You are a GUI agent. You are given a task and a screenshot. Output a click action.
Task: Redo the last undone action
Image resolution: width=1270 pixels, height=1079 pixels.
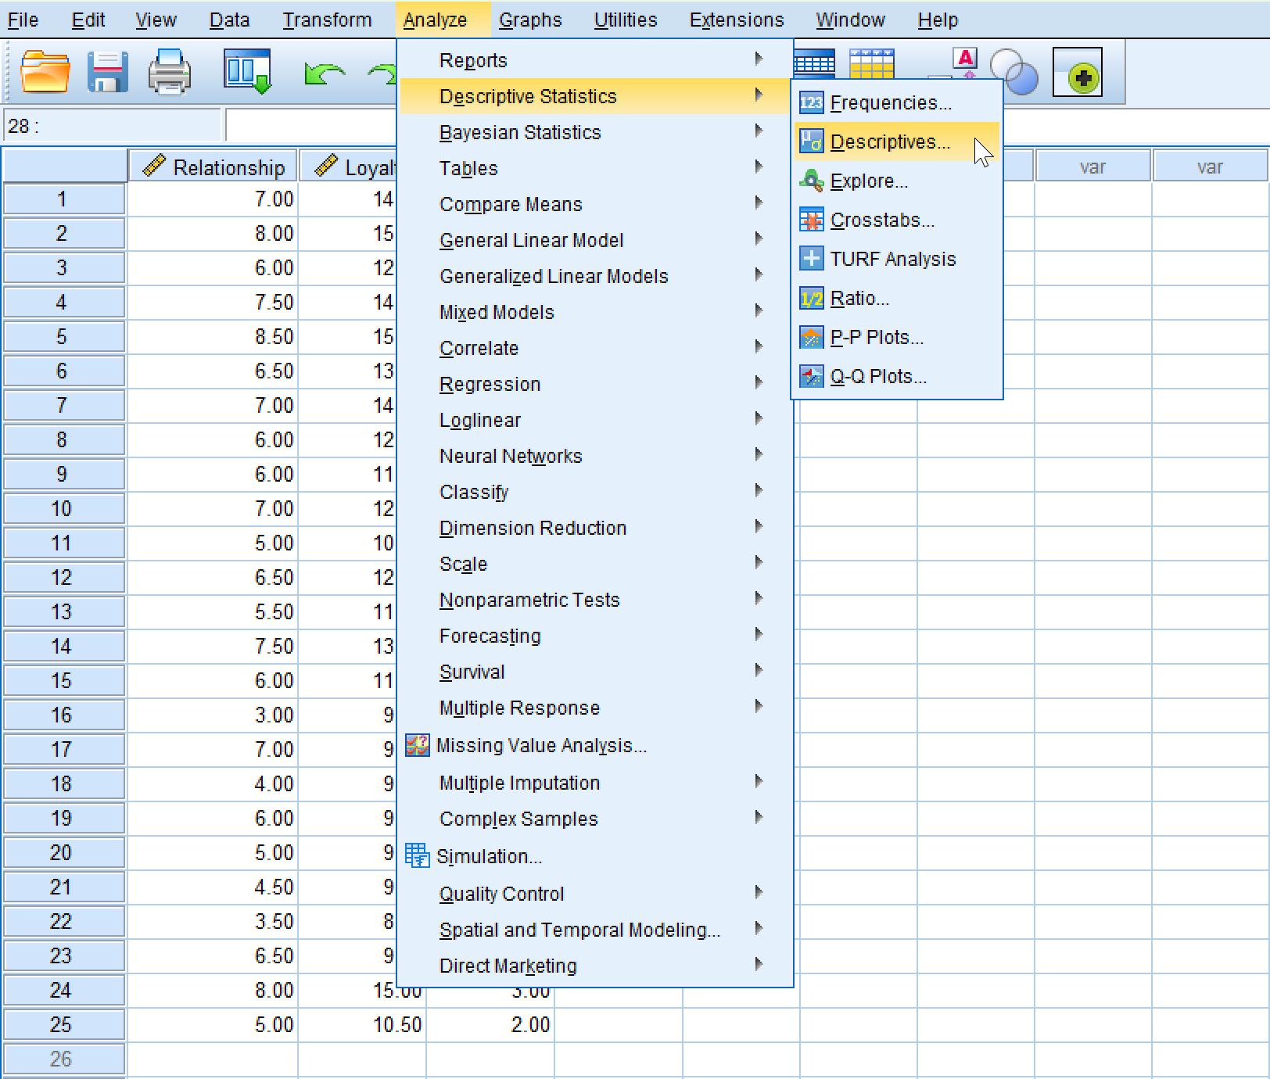pos(383,72)
